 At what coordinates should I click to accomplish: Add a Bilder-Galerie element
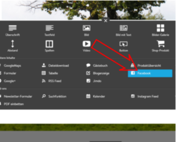coord(160,30)
